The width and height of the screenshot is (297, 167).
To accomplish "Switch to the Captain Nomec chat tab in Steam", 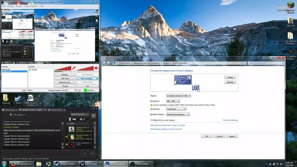I will point(57,110).
